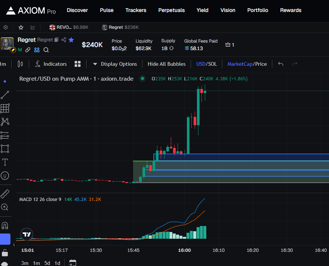Select the rectangle shape tool
The image size is (329, 266).
click(5, 149)
